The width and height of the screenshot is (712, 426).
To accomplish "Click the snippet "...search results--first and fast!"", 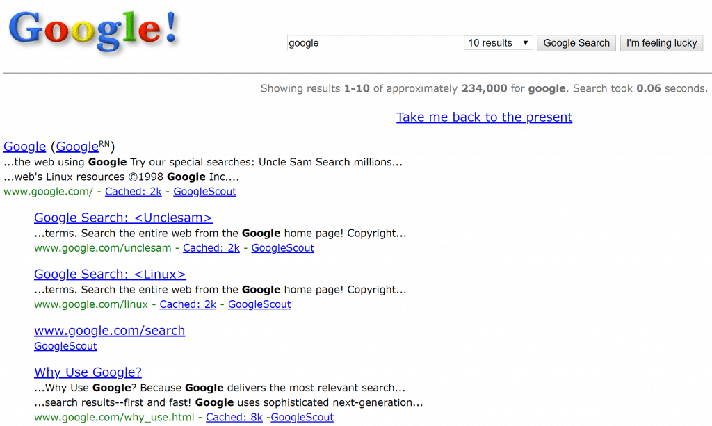I will pyautogui.click(x=228, y=402).
